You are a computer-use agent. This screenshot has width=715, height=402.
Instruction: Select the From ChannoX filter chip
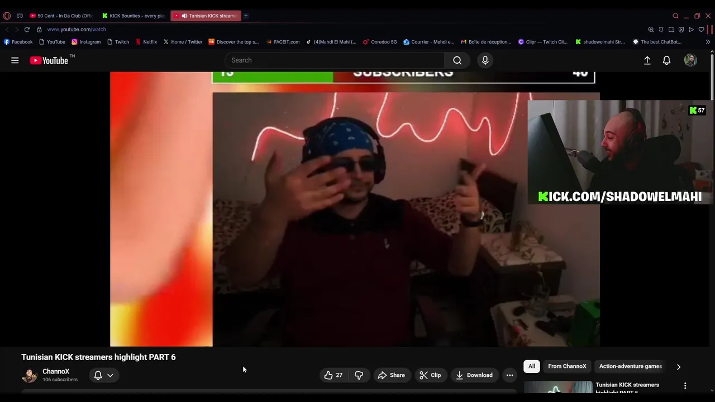[x=567, y=366]
